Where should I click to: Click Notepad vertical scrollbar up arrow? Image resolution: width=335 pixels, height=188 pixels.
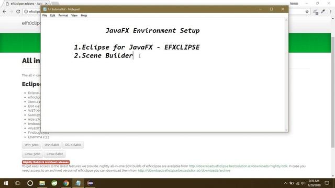[286, 20]
